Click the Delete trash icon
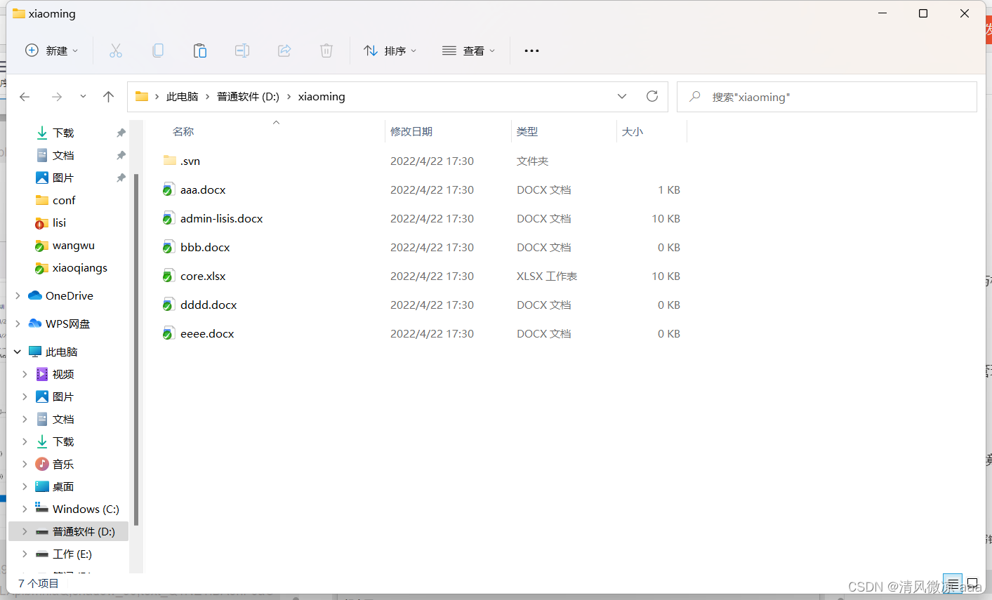 [x=326, y=51]
